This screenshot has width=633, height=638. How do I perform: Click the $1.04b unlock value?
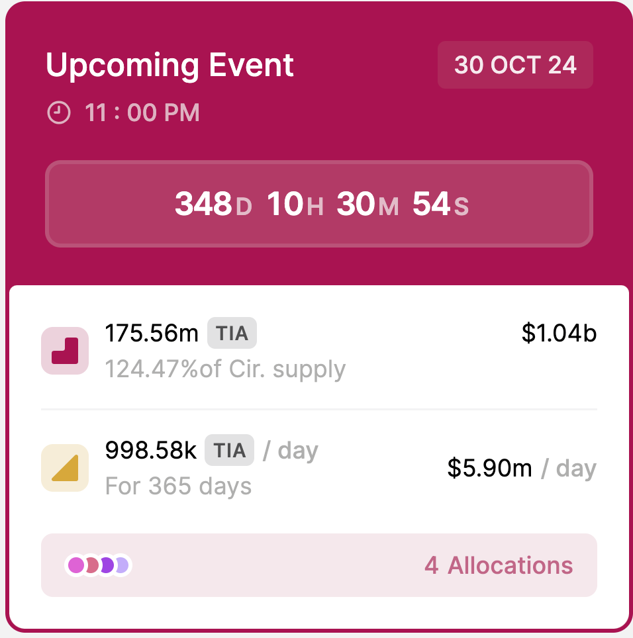tap(559, 334)
